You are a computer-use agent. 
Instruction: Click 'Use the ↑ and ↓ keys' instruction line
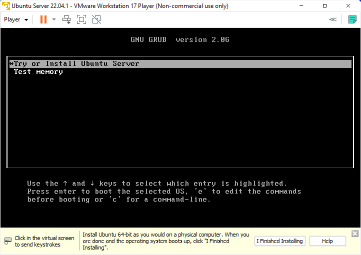(x=157, y=183)
